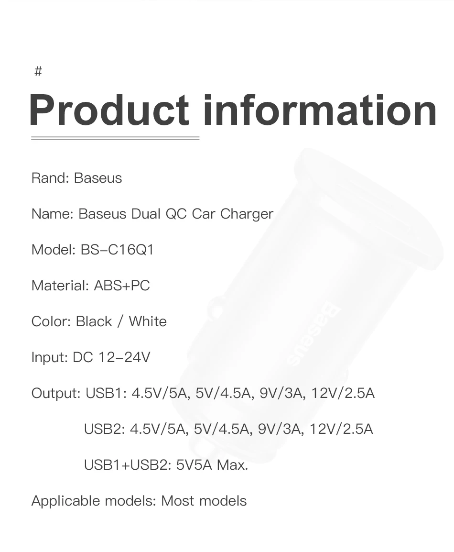Select the model number BS-C16Q1

coord(117,250)
